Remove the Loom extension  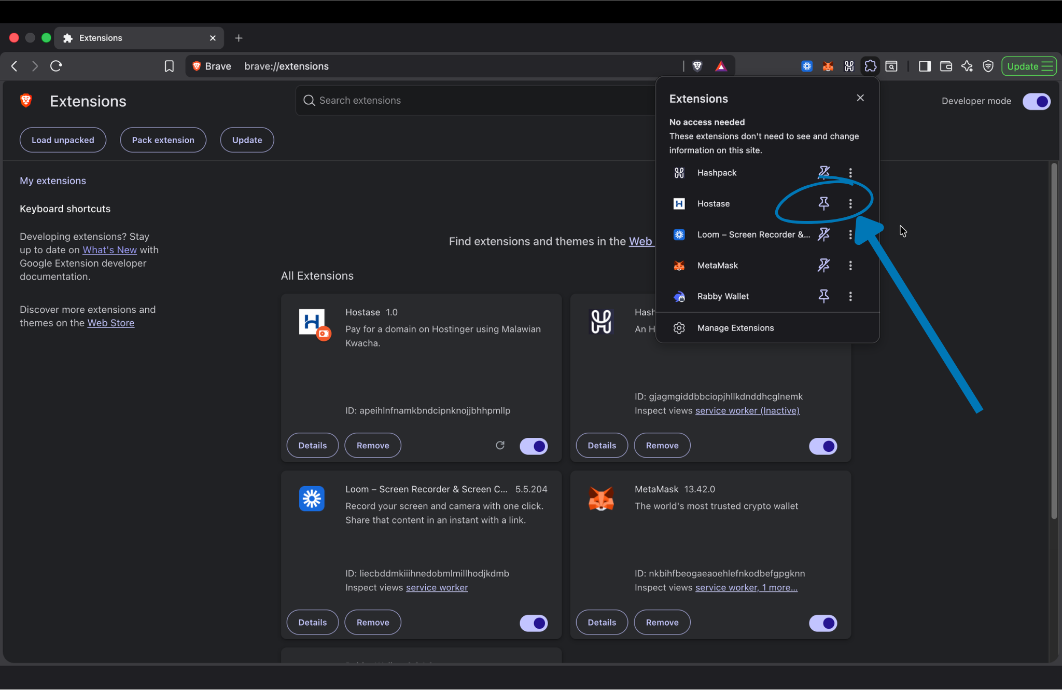point(372,622)
